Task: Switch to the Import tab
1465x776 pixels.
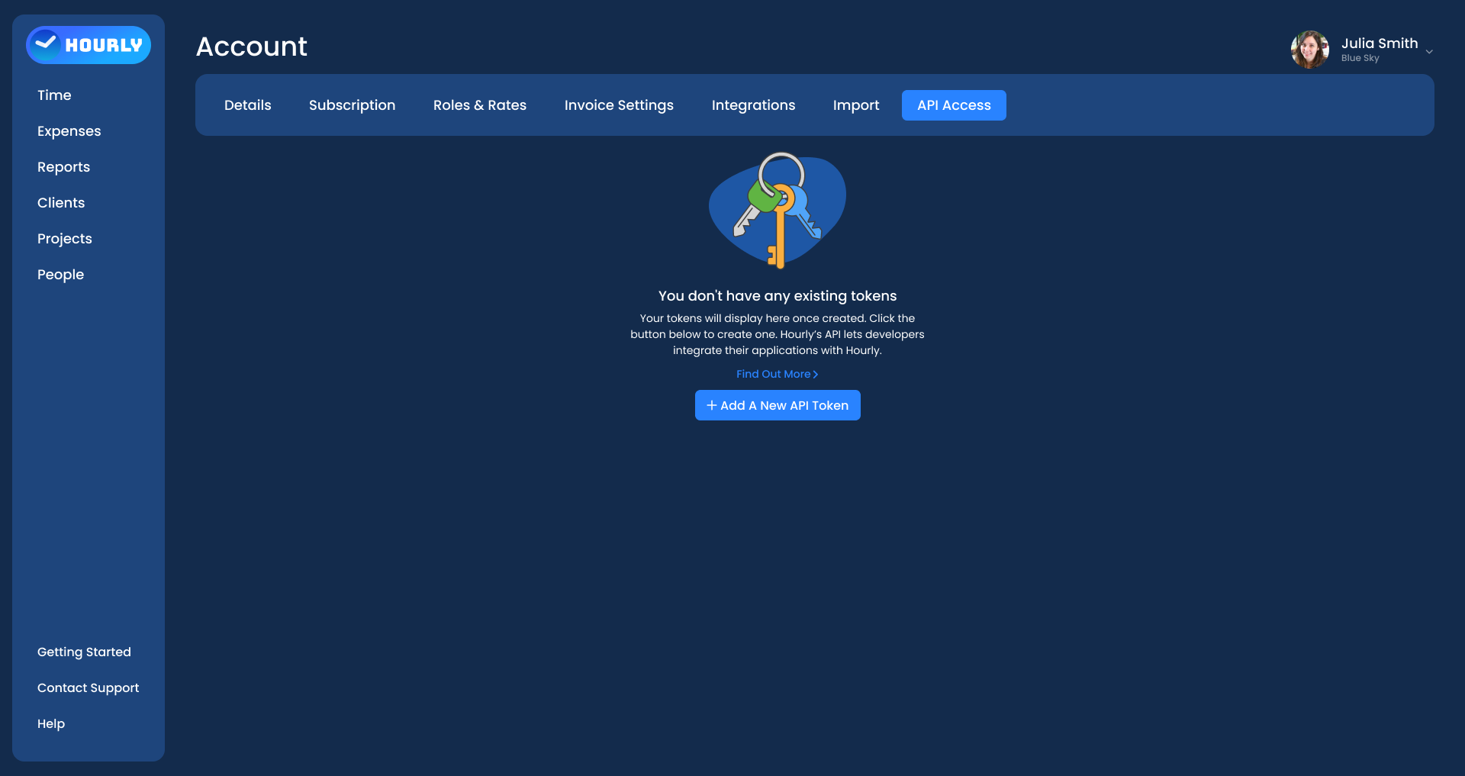Action: (855, 105)
